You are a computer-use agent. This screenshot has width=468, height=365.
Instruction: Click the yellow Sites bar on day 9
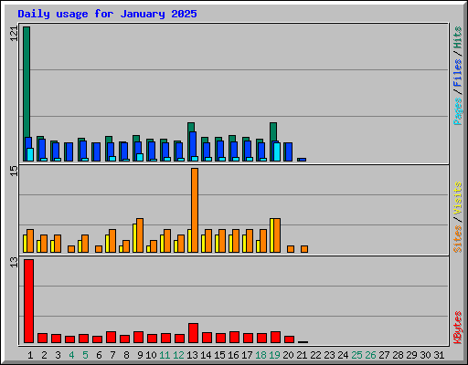[x=134, y=238]
